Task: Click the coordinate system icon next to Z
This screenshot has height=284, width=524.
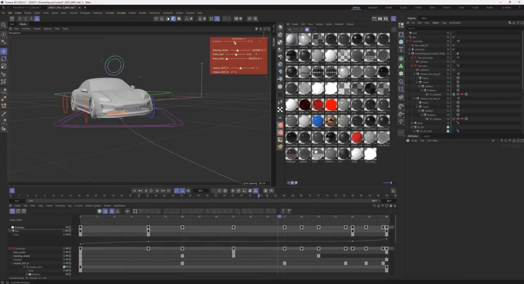Action: 37,18
